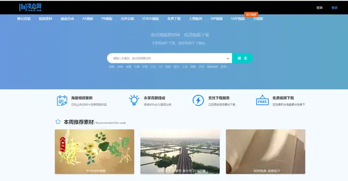Click the 登录 login link
The height and width of the screenshot is (181, 348).
334,8
